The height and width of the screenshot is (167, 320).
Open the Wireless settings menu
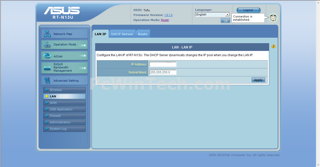point(65,90)
